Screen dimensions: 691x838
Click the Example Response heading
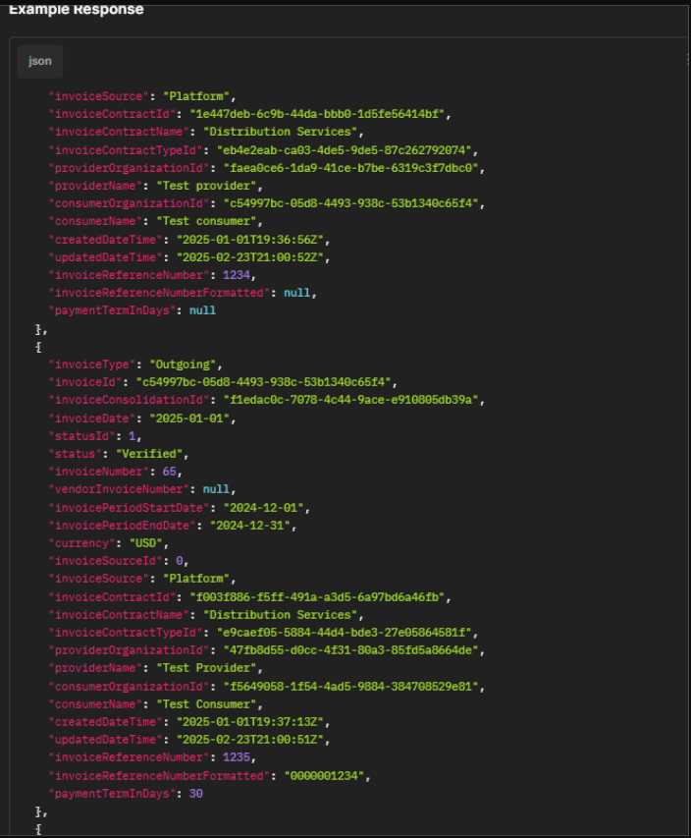pos(77,9)
